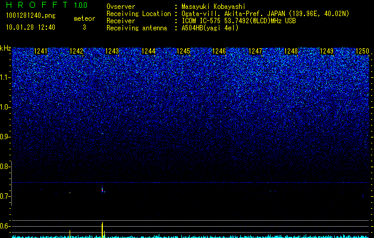Click the kHz axis unit label
Viewport: 374px width, 238px height.
pos(5,48)
